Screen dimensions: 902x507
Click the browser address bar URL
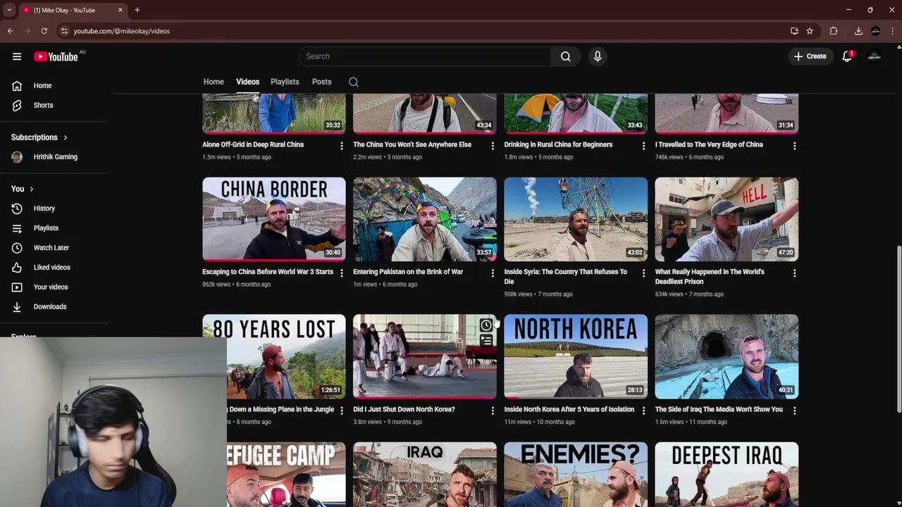click(x=121, y=31)
